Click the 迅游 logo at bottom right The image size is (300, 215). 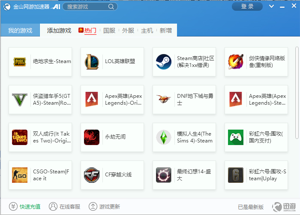(x=284, y=207)
